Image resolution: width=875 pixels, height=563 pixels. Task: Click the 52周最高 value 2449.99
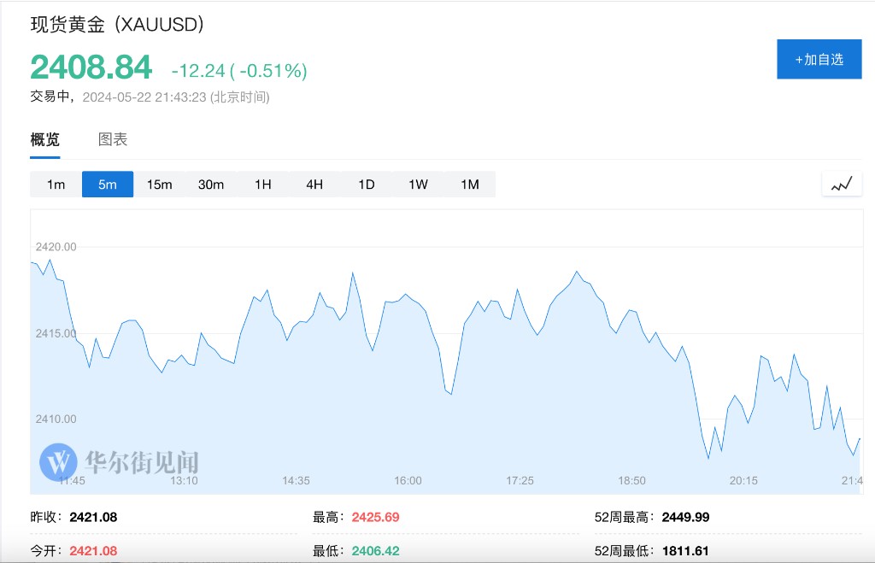click(x=685, y=517)
